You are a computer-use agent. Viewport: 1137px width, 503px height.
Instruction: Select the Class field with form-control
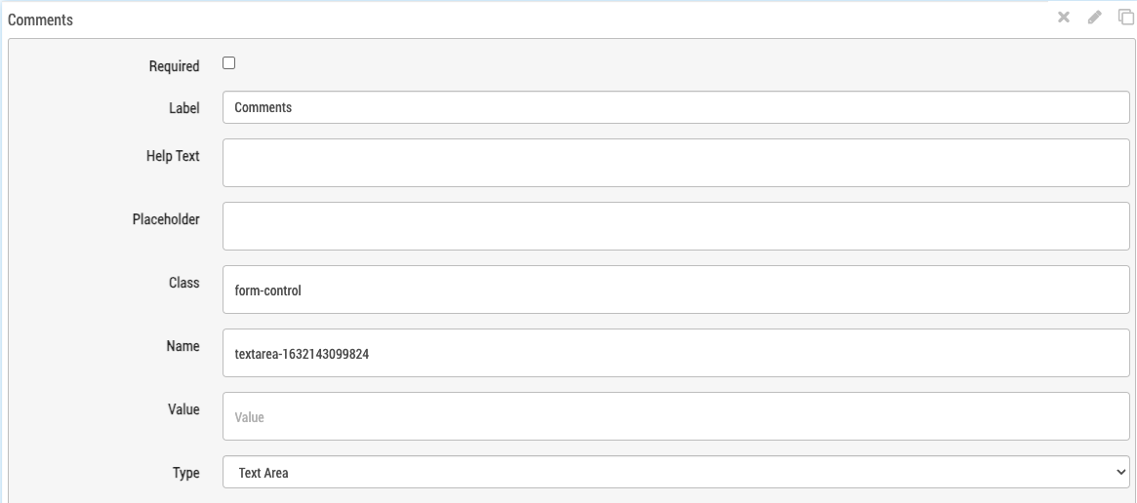(x=675, y=290)
